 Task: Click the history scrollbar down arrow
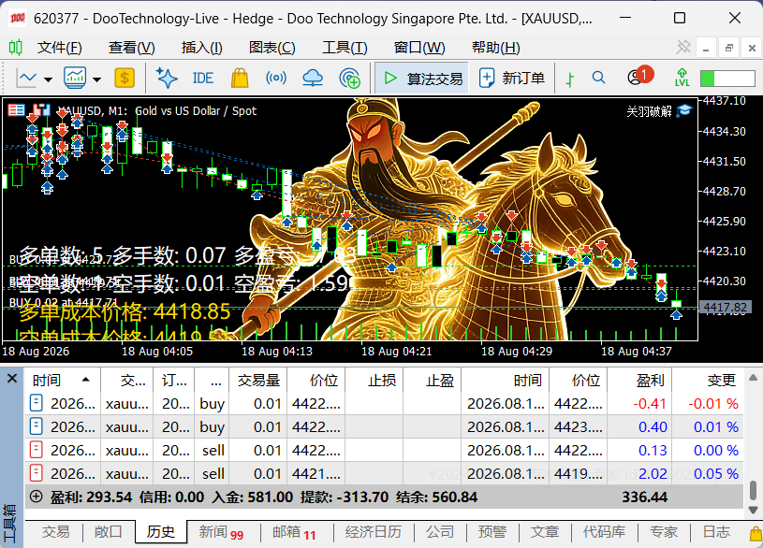coord(753,510)
